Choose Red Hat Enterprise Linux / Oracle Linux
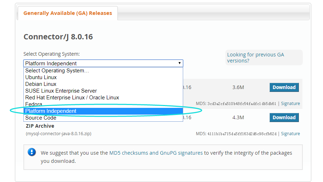Viewport: 323px width, 182px height. (x=103, y=98)
